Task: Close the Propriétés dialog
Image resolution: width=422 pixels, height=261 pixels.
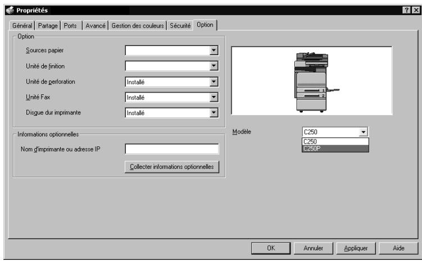Action: point(416,10)
